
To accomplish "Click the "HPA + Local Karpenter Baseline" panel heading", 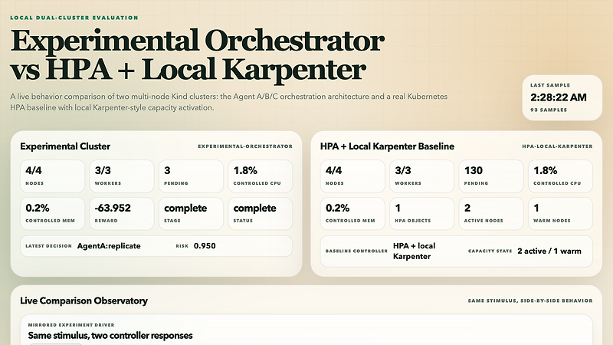I will coord(387,146).
